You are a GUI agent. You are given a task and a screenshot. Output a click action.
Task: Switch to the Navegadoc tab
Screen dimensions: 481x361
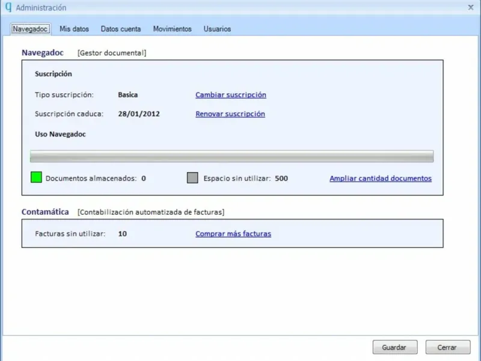(x=31, y=29)
